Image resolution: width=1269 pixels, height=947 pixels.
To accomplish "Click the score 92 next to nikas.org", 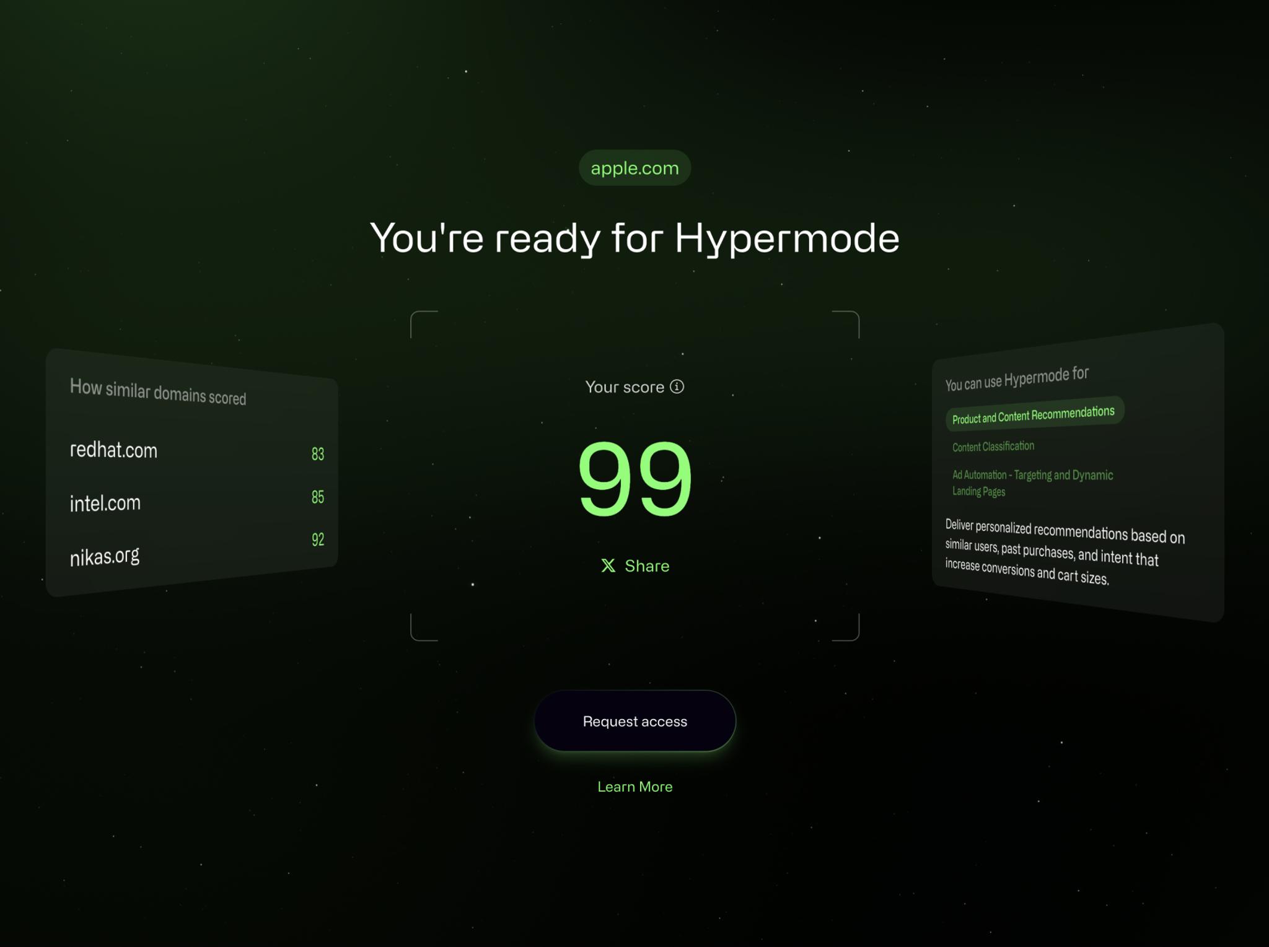I will 318,539.
